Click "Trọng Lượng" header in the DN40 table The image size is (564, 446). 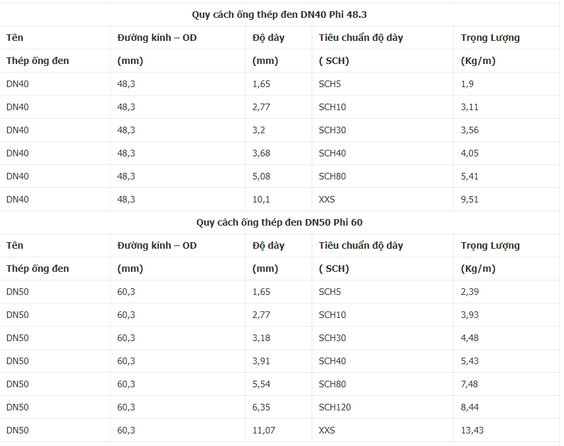(490, 38)
